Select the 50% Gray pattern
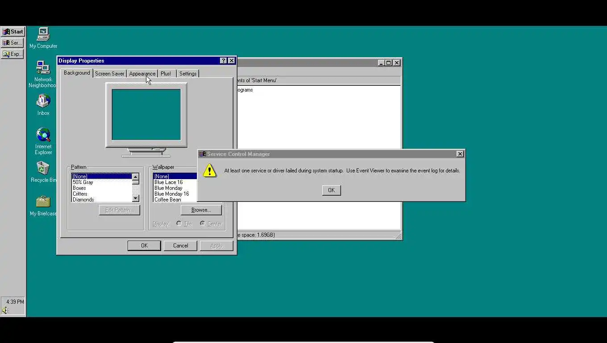Image resolution: width=607 pixels, height=343 pixels. [x=102, y=182]
